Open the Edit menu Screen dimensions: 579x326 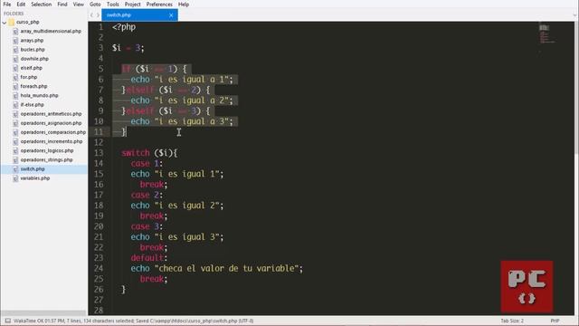pyautogui.click(x=21, y=5)
